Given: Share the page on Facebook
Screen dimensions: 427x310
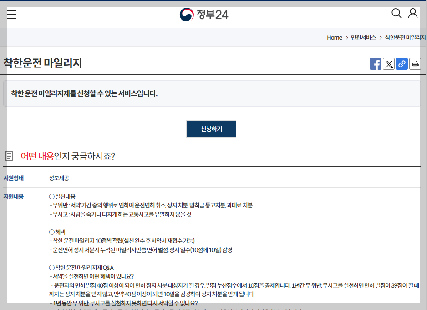Looking at the screenshot, I should point(376,64).
